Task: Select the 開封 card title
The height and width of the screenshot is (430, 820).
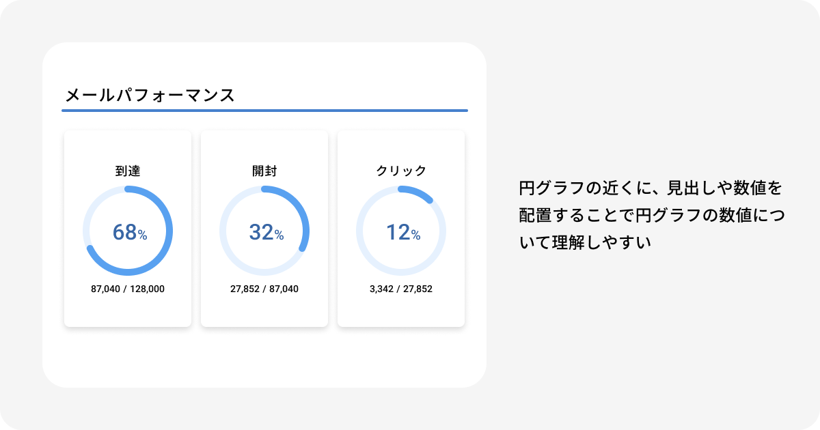Action: [x=264, y=171]
